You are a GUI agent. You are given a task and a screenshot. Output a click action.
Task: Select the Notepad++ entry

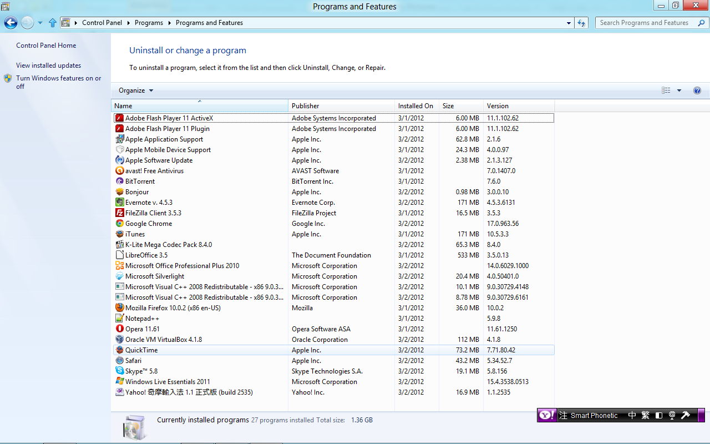[333, 319]
